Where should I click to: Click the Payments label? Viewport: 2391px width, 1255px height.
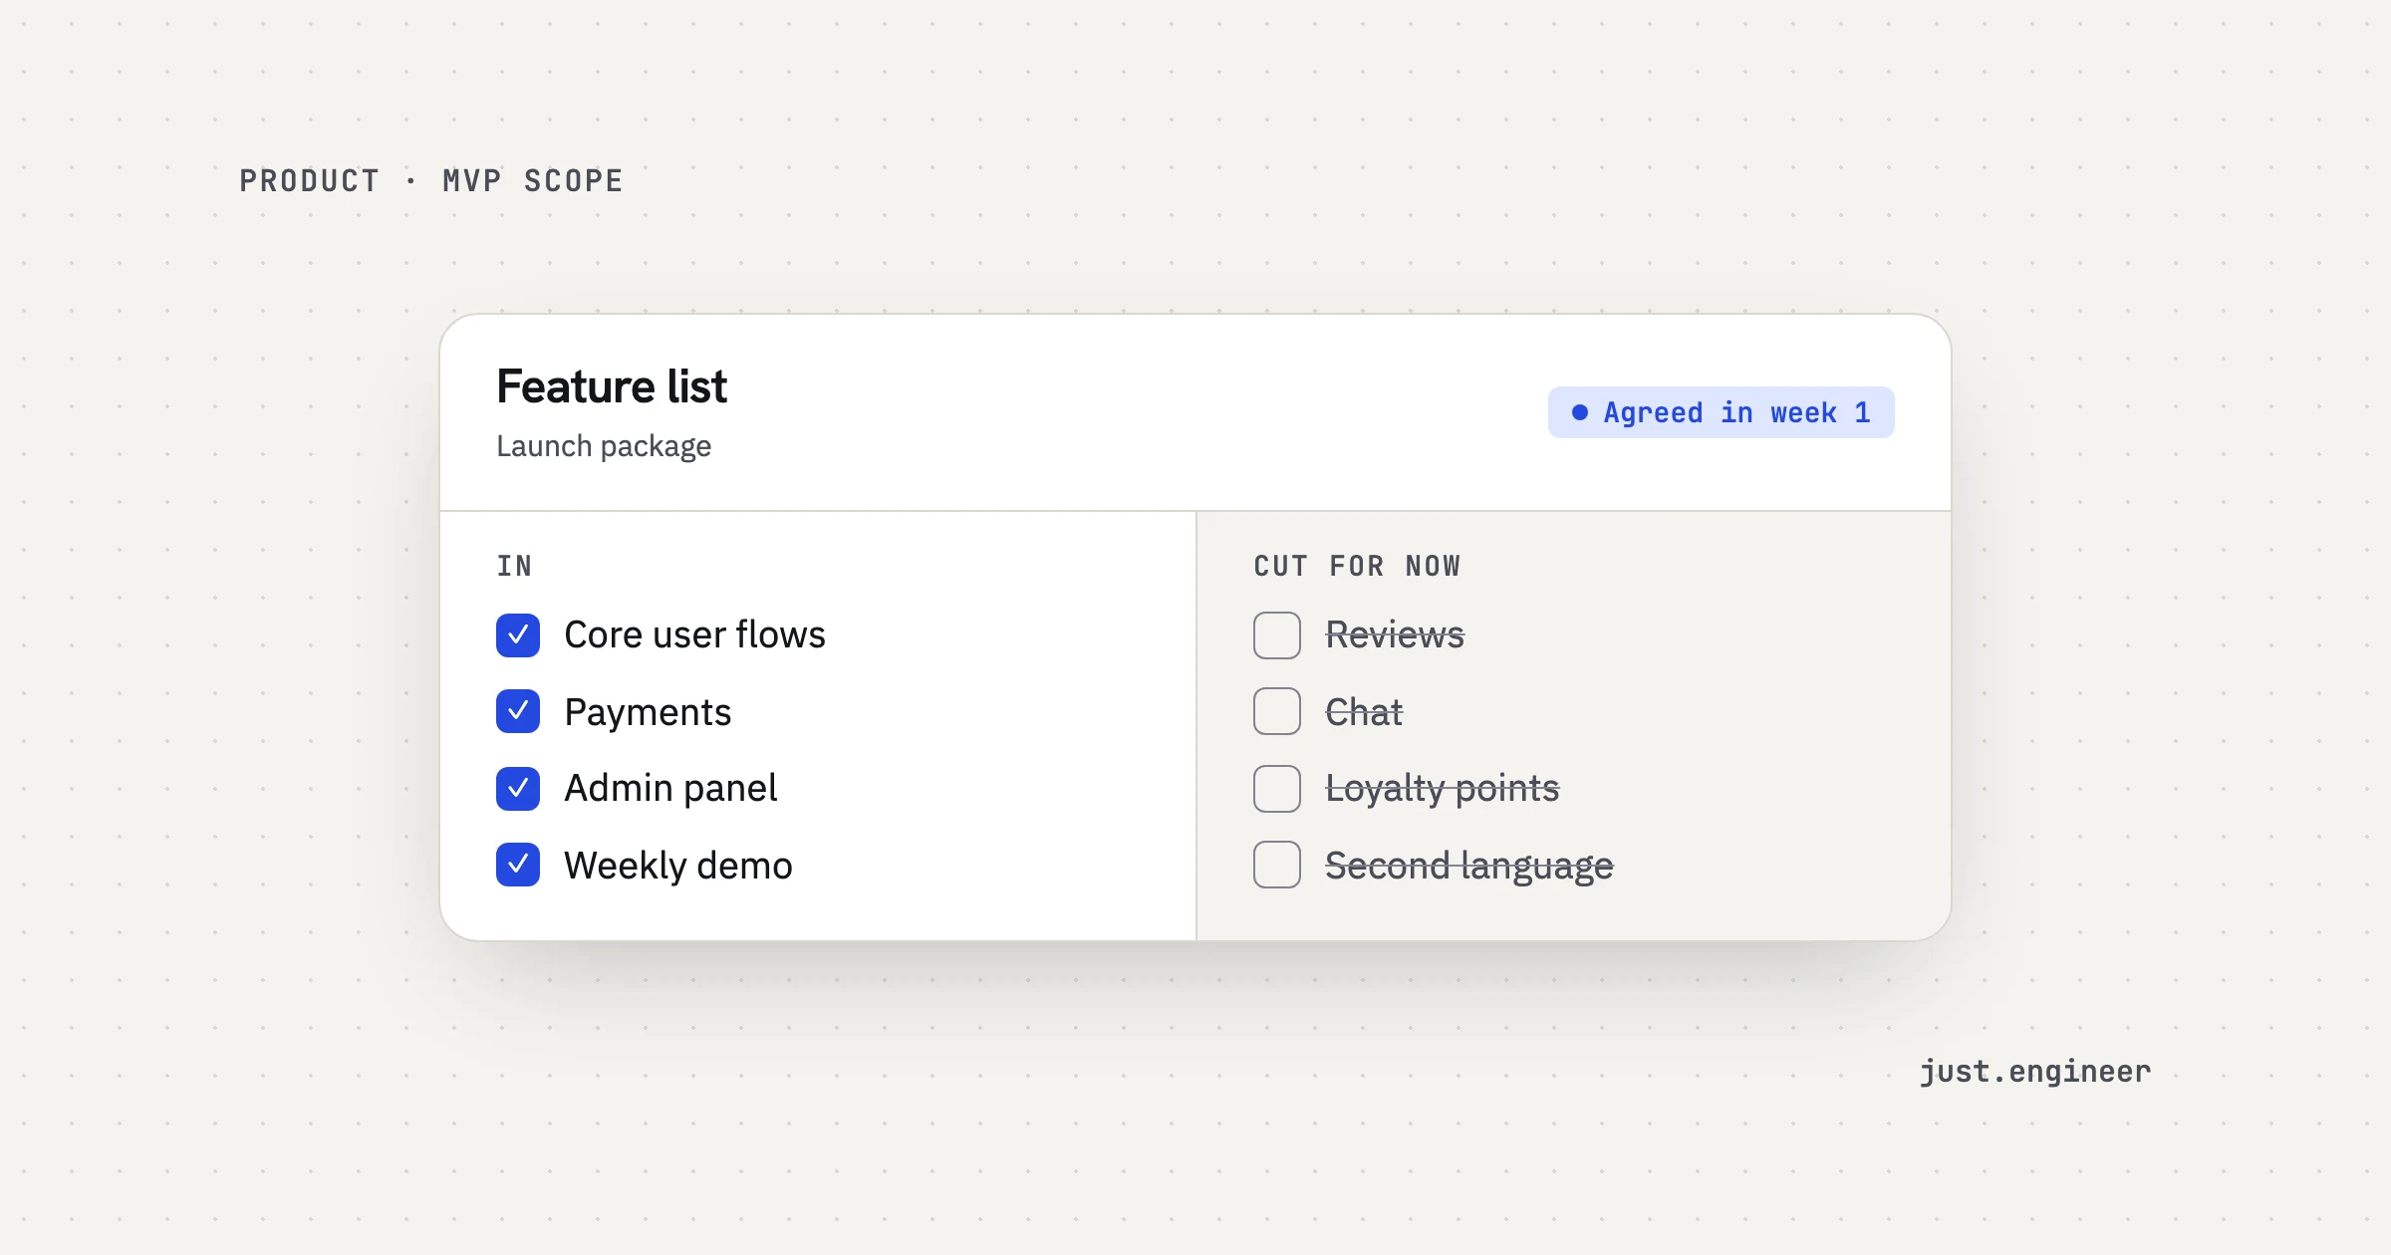click(x=648, y=712)
